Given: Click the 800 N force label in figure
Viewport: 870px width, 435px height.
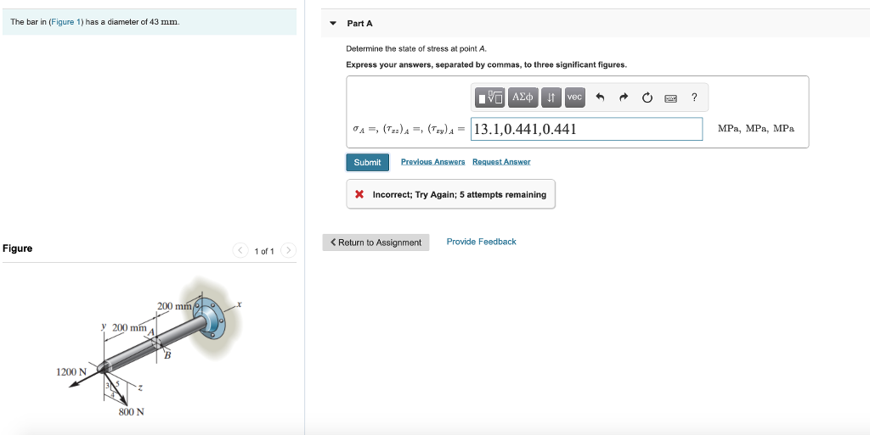Looking at the screenshot, I should tap(132, 412).
